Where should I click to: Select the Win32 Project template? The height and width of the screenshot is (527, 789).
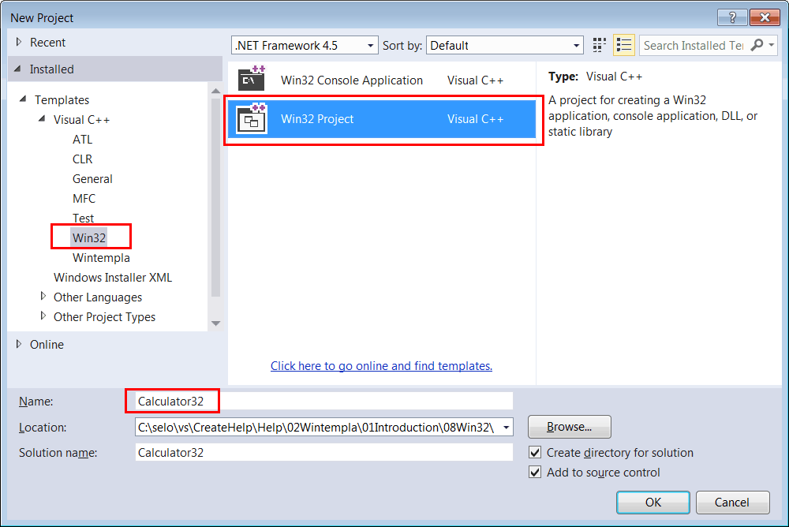(382, 119)
